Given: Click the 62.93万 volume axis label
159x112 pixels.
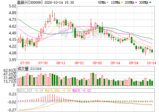Looking at the screenshot, I should (10, 71).
